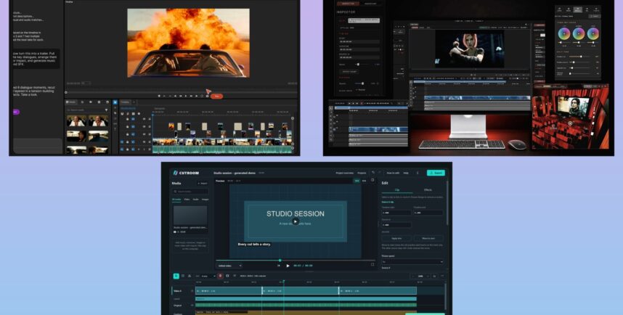Click the Cutroom preview progress slider handle

[280, 260]
